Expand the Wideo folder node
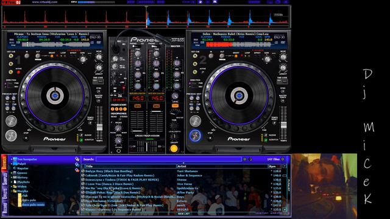Screen dimensions: 390x219 [x=12, y=187]
